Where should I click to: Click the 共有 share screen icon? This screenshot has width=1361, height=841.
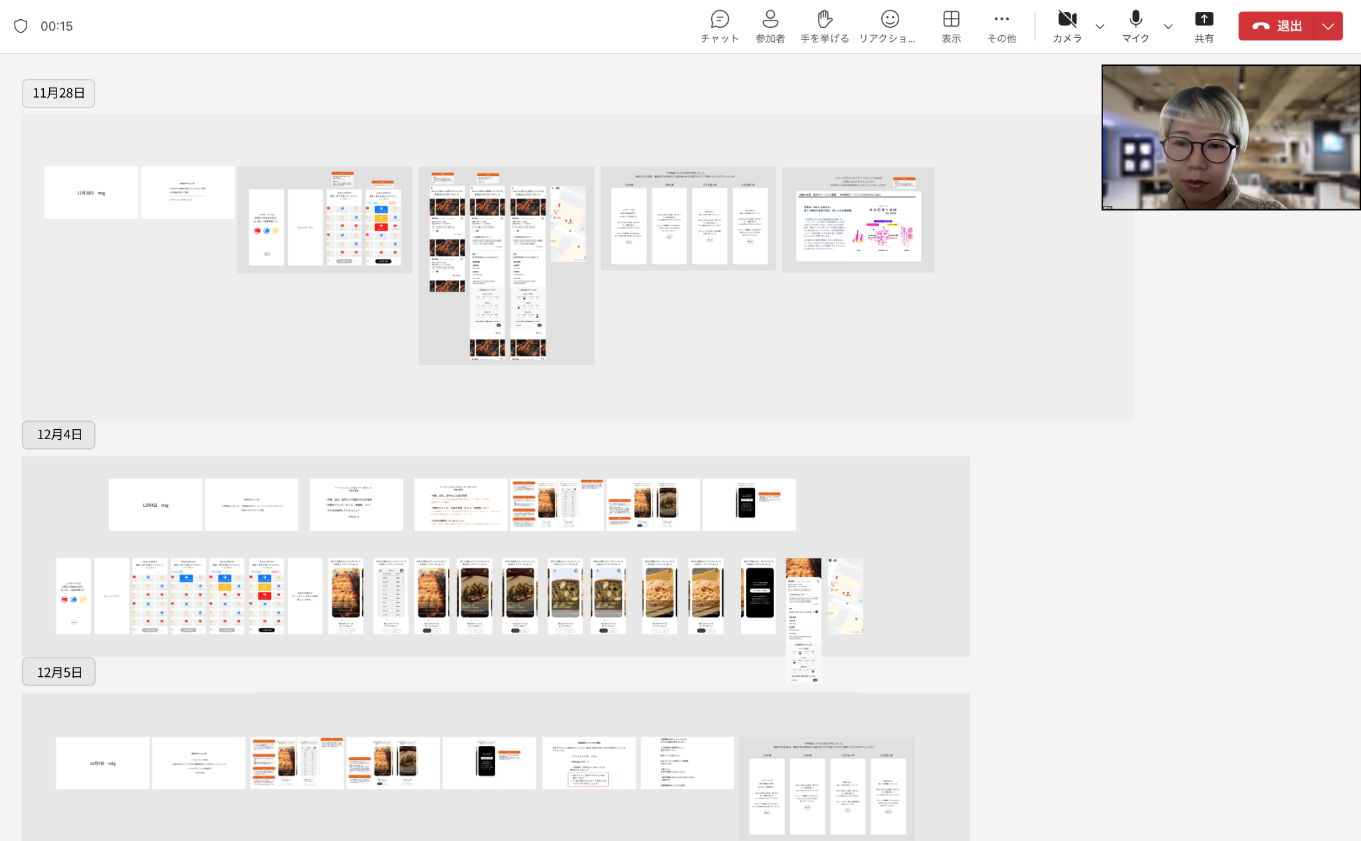tap(1204, 27)
